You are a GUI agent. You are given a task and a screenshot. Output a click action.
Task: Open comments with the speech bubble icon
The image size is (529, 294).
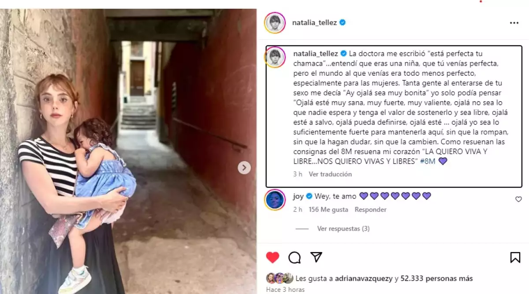[x=294, y=257]
